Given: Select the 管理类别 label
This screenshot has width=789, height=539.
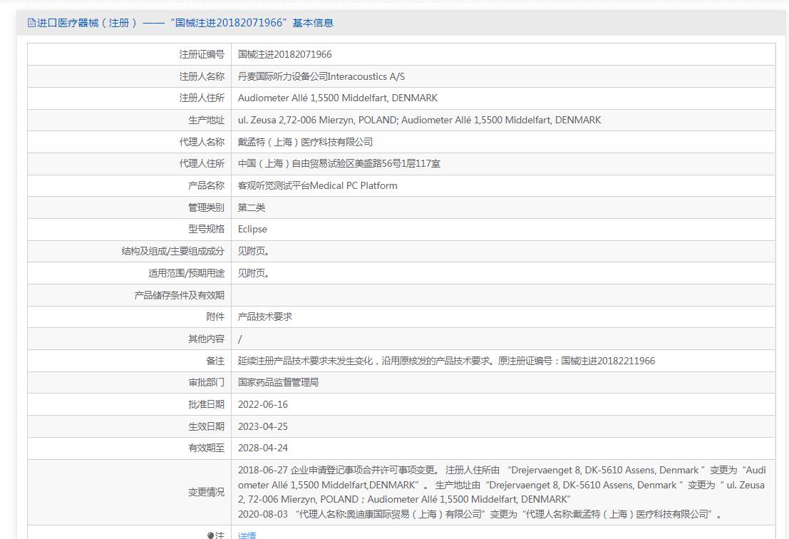Looking at the screenshot, I should pyautogui.click(x=206, y=207).
